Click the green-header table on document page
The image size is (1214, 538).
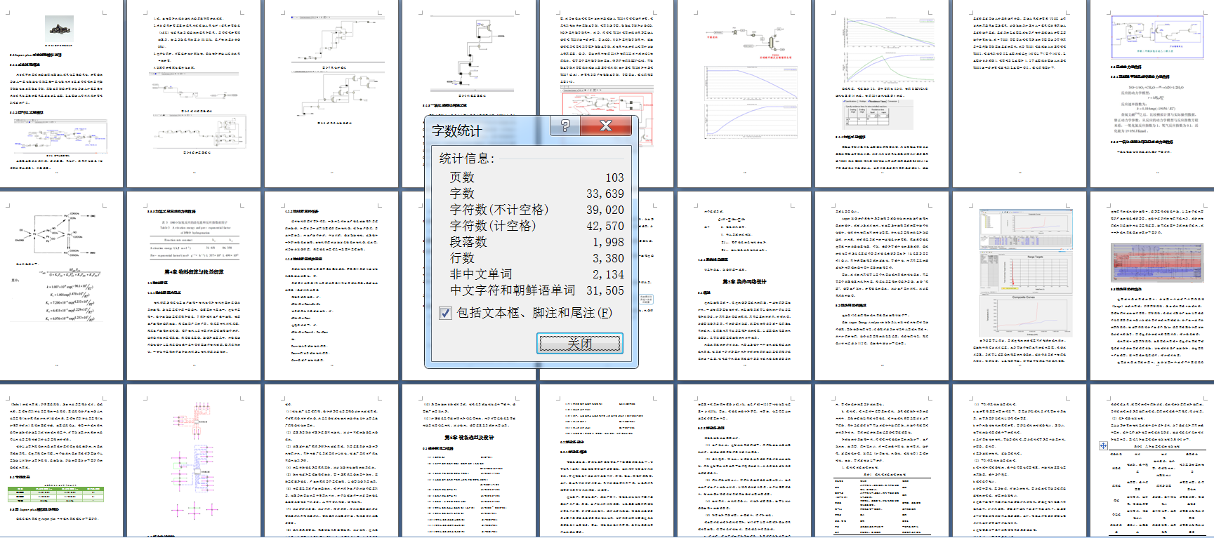coord(55,495)
